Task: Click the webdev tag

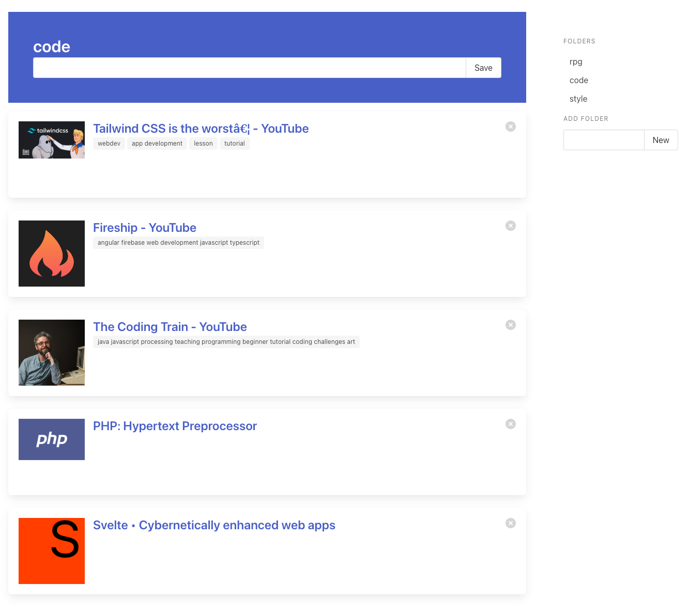Action: tap(109, 144)
